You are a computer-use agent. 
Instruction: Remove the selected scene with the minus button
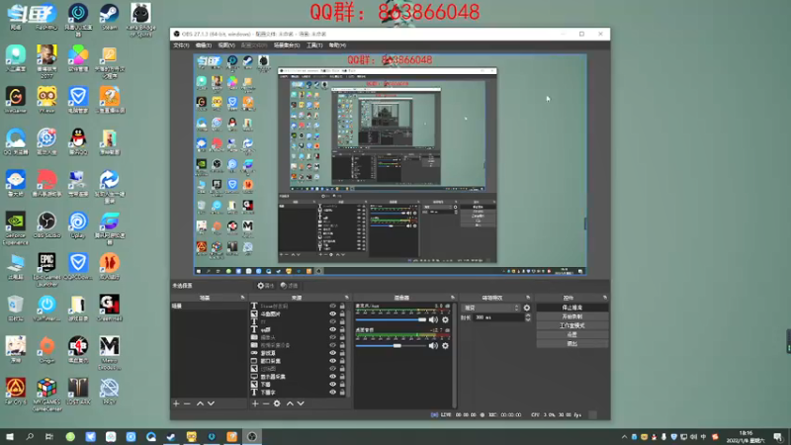(187, 403)
